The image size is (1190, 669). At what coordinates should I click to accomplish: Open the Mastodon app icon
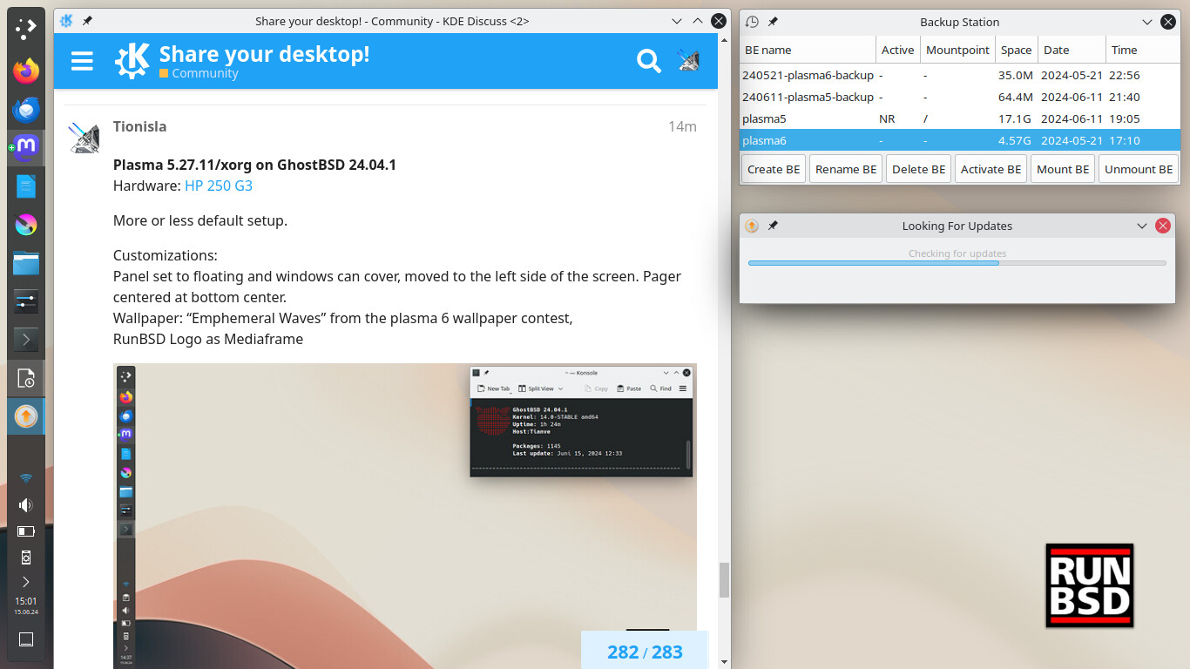click(x=26, y=146)
